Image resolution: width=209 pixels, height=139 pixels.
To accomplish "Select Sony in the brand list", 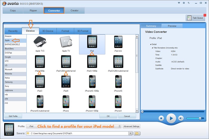I will [16, 86].
